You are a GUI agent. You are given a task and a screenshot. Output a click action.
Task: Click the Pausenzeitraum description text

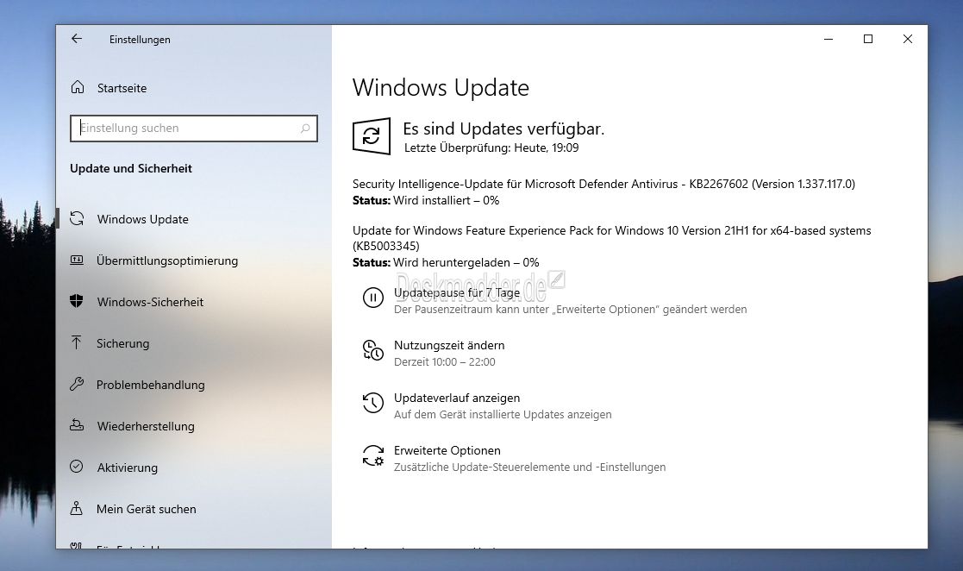571,309
